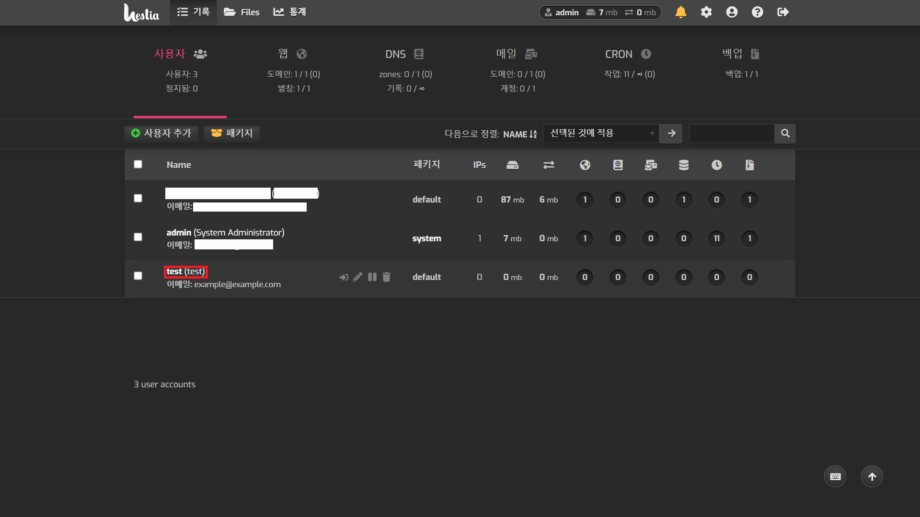
Task: Open the keyboard shortcuts icon button
Action: click(x=835, y=476)
